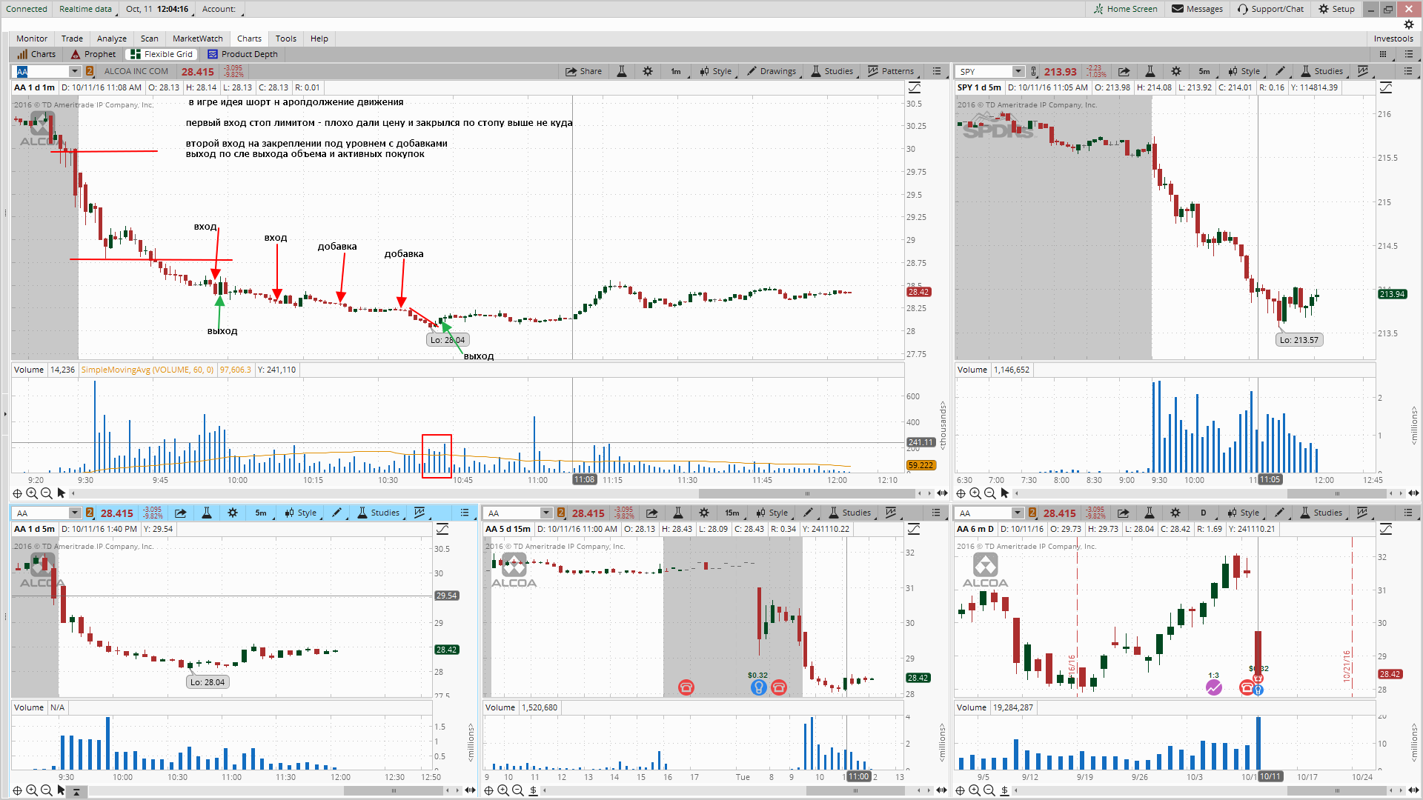Screen dimensions: 1423x800
Task: Click the drawings pencil icon on SPY chart
Action: pyautogui.click(x=1280, y=71)
